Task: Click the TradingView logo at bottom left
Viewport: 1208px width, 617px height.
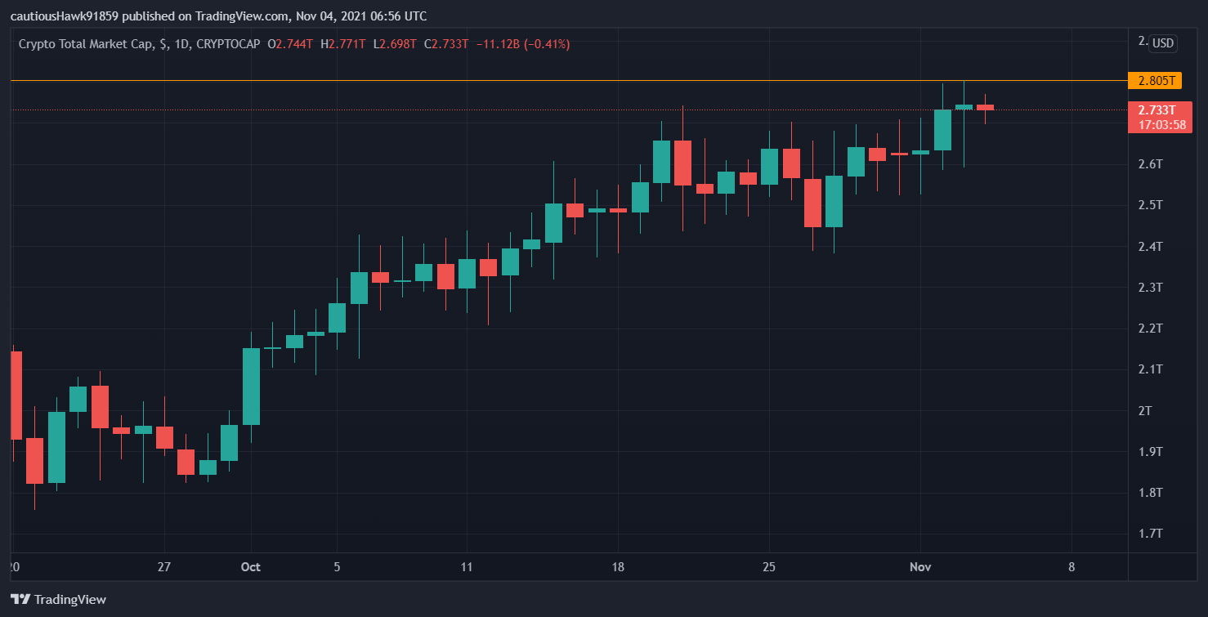Action: (x=58, y=599)
